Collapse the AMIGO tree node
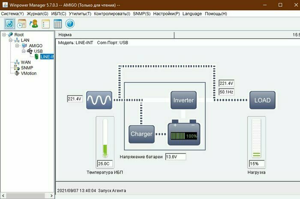Image resolution: width=300 pixels, height=199 pixels. coord(17,46)
